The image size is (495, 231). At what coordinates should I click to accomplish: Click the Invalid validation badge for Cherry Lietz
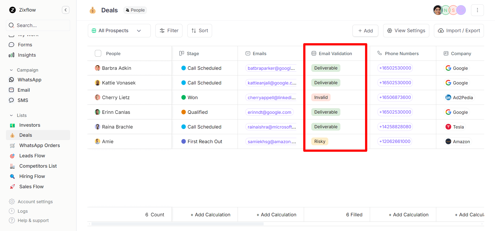click(321, 97)
